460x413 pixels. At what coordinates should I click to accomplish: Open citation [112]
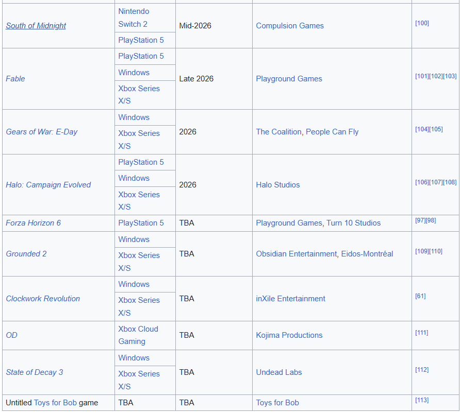pyautogui.click(x=422, y=370)
